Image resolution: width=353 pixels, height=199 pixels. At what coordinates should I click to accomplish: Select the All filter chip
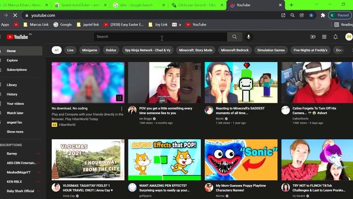point(56,50)
